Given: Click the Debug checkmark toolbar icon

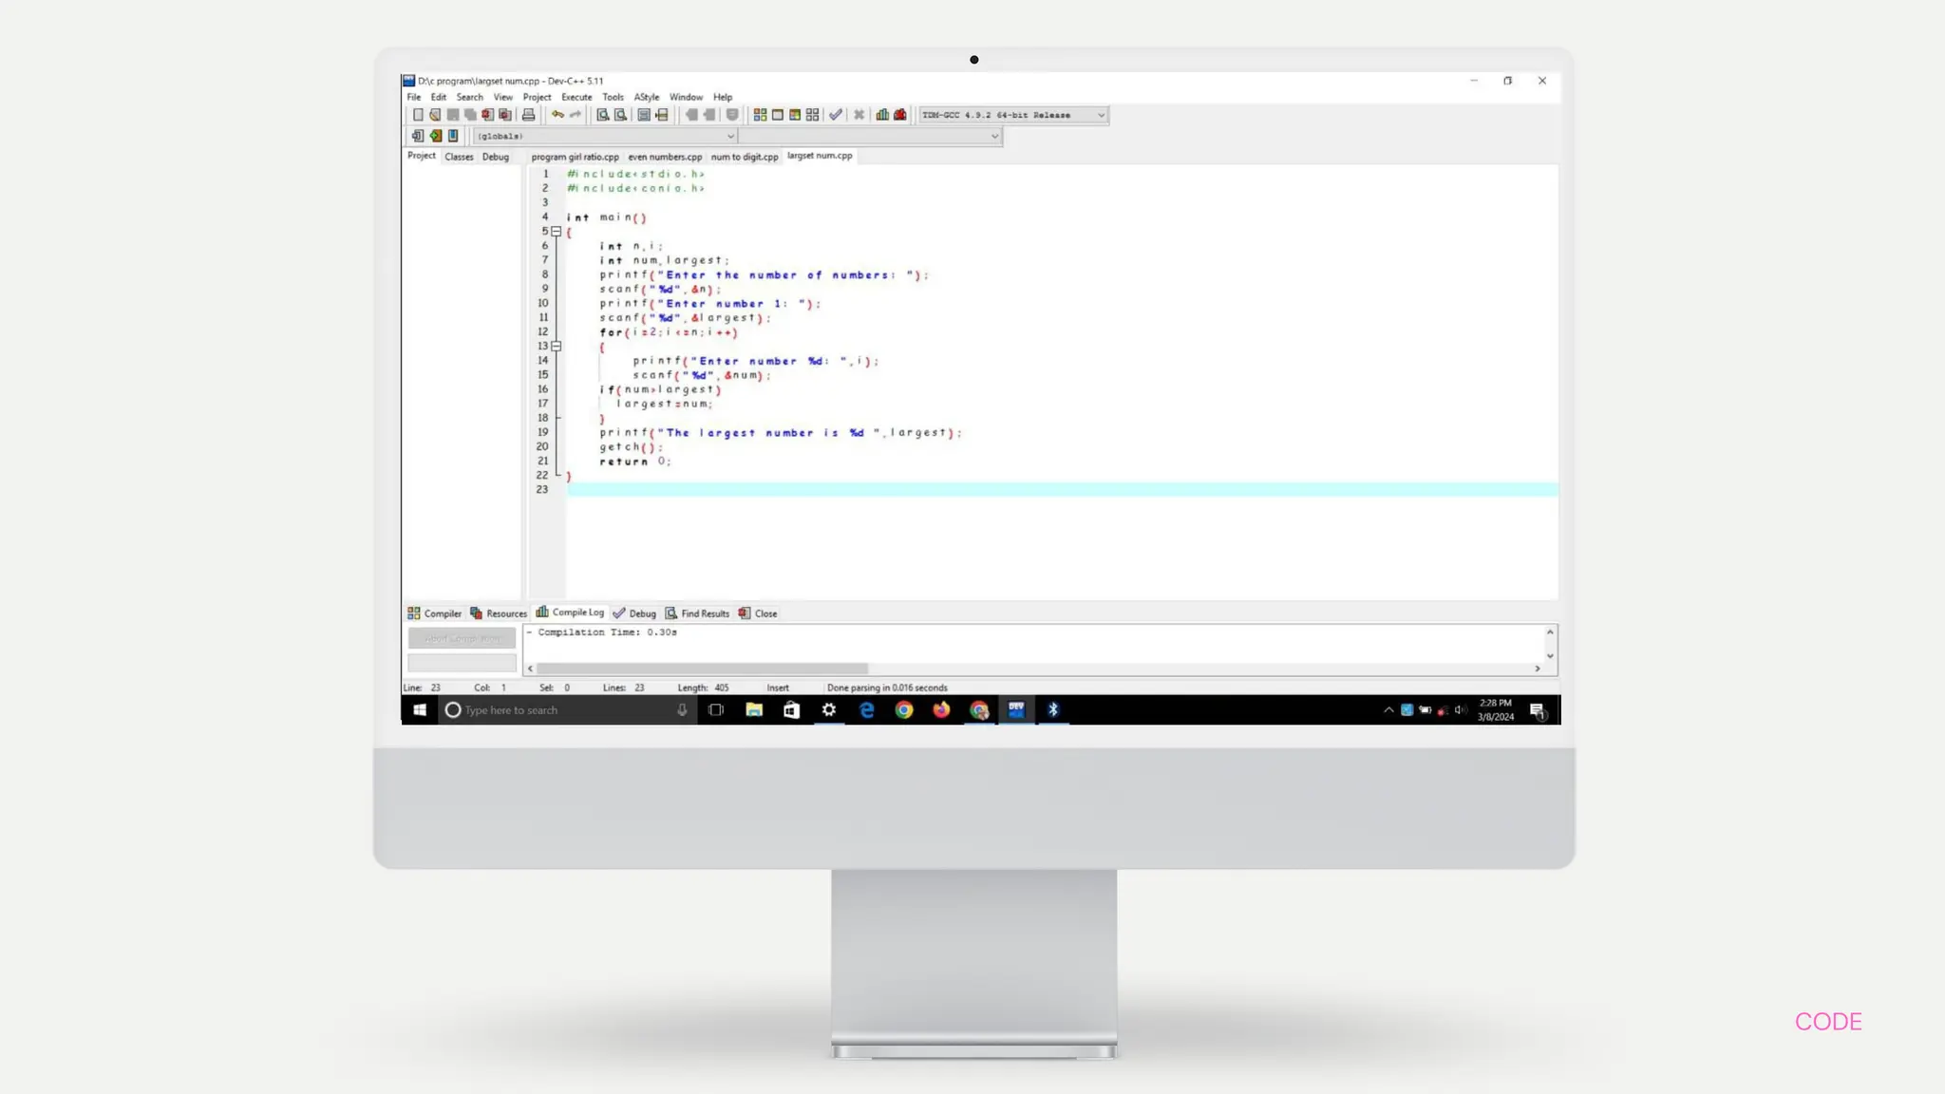Looking at the screenshot, I should tap(836, 115).
